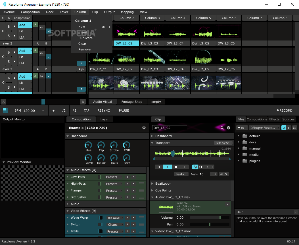Bypass layer 3 with B button

[x=9, y=26]
